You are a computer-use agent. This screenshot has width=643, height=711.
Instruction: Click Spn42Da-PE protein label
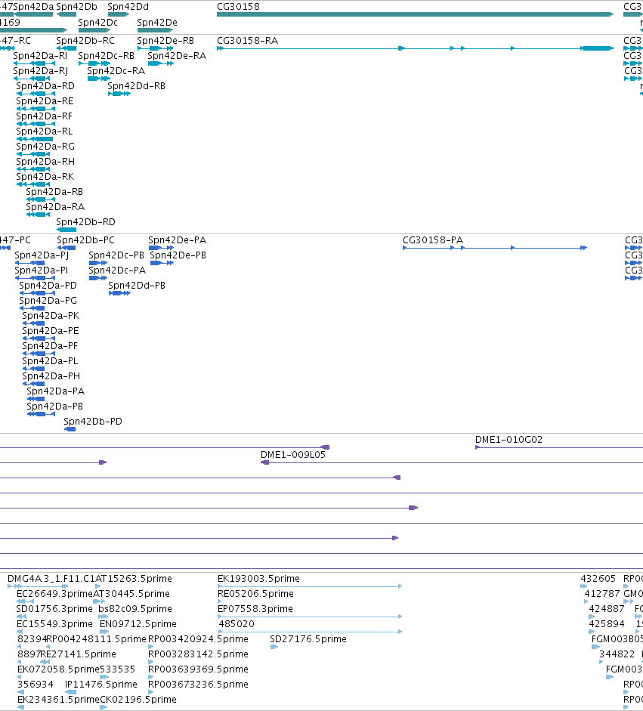[x=51, y=331]
